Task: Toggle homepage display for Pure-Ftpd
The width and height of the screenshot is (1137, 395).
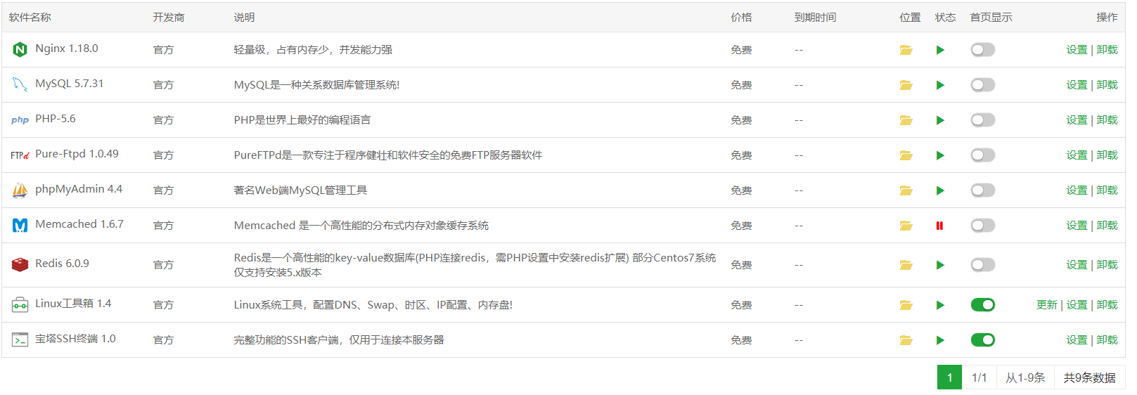Action: click(983, 155)
